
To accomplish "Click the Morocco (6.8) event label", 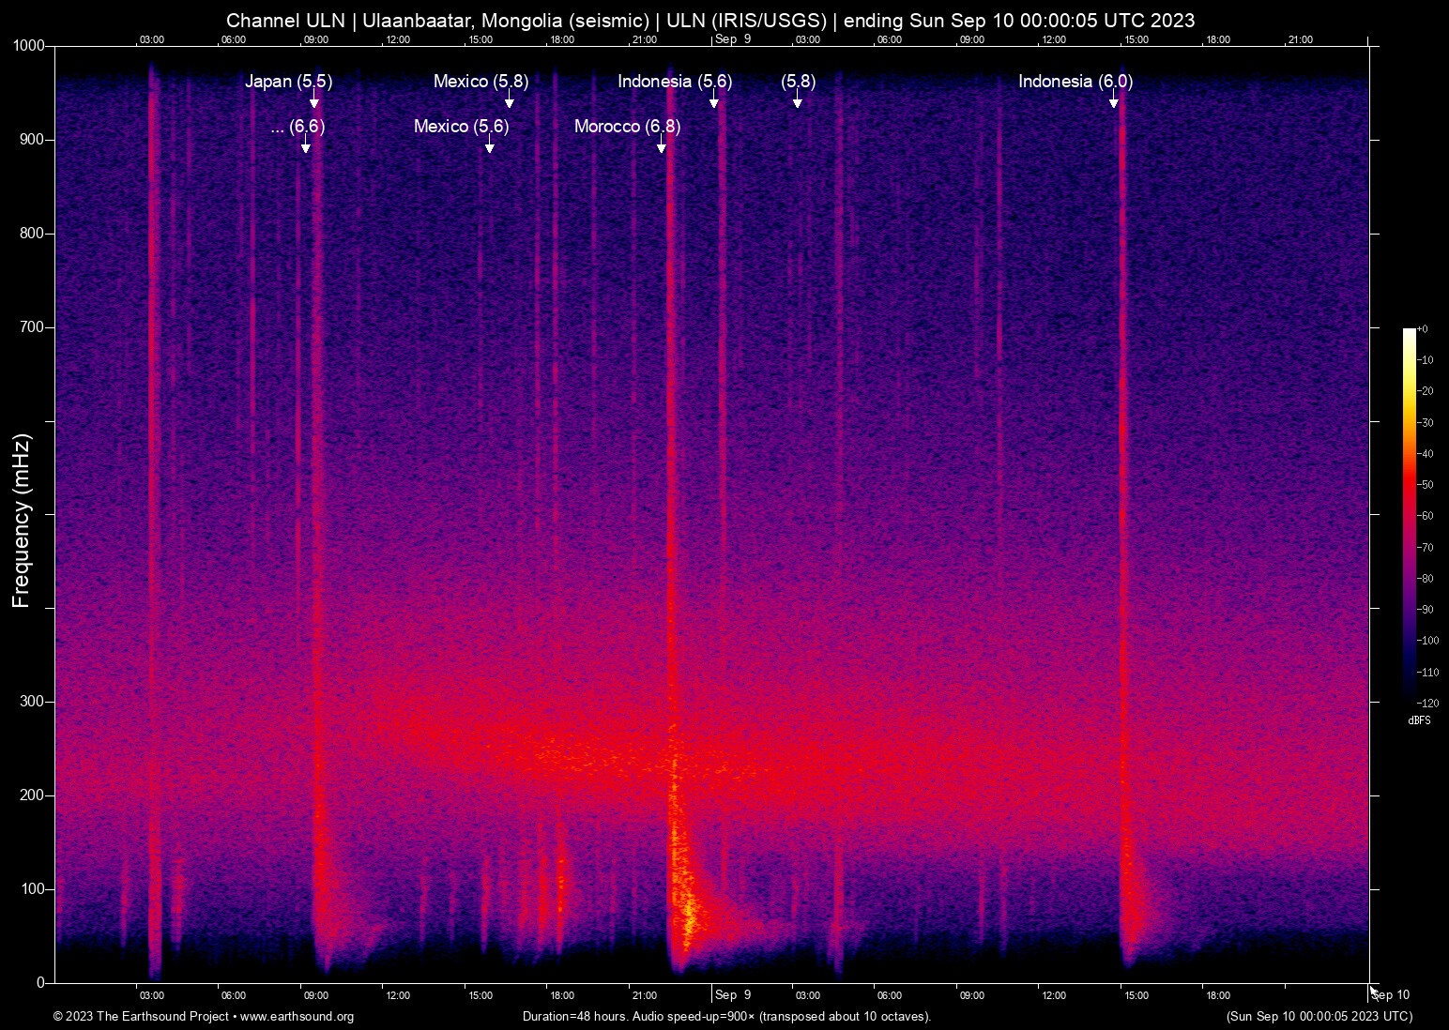I will point(627,127).
